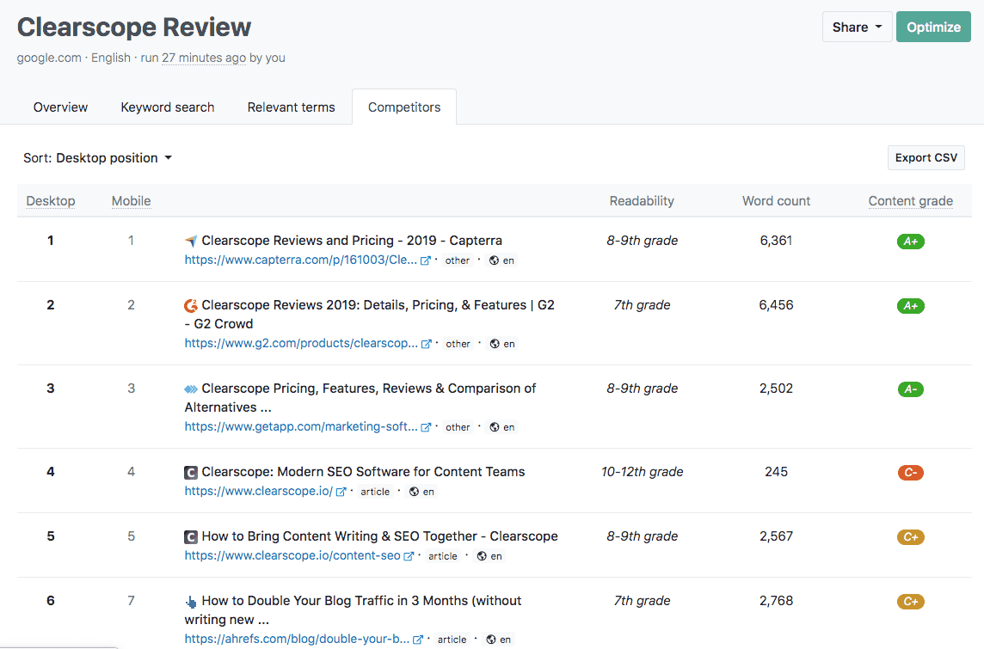Screen dimensions: 984x649
Task: Click the A+ grade badge for Capterra
Action: (910, 242)
